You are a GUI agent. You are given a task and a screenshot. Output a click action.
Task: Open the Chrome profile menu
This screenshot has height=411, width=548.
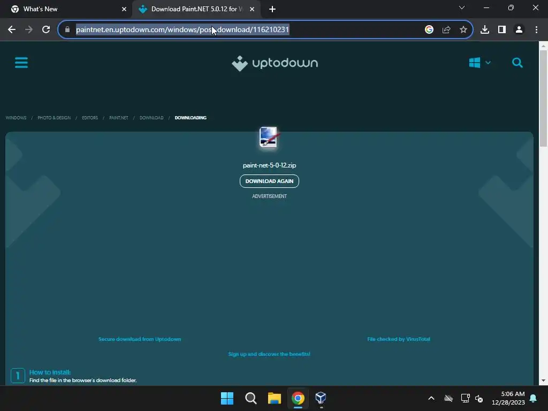[x=519, y=30]
